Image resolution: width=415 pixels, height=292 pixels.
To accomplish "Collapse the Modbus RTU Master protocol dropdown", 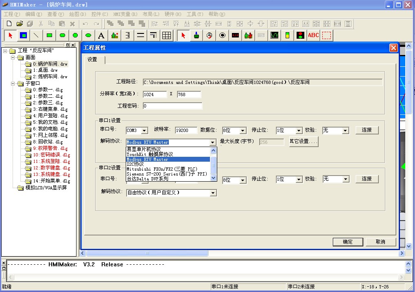I will coord(213,142).
